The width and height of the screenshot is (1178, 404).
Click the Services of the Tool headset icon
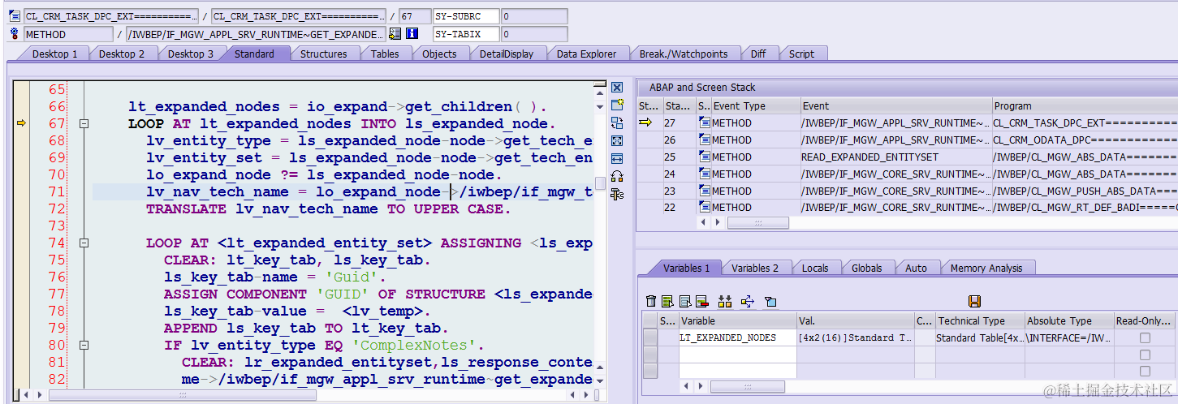tap(617, 177)
